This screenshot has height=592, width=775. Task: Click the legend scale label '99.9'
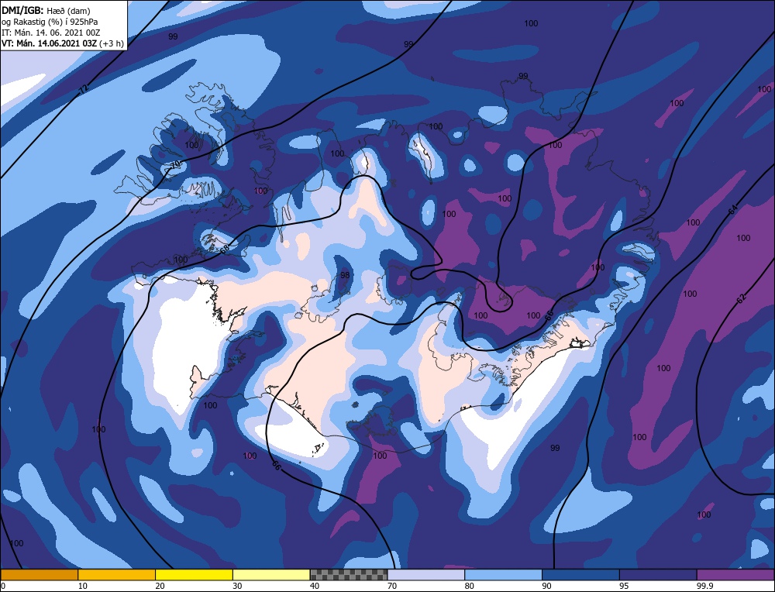704,586
